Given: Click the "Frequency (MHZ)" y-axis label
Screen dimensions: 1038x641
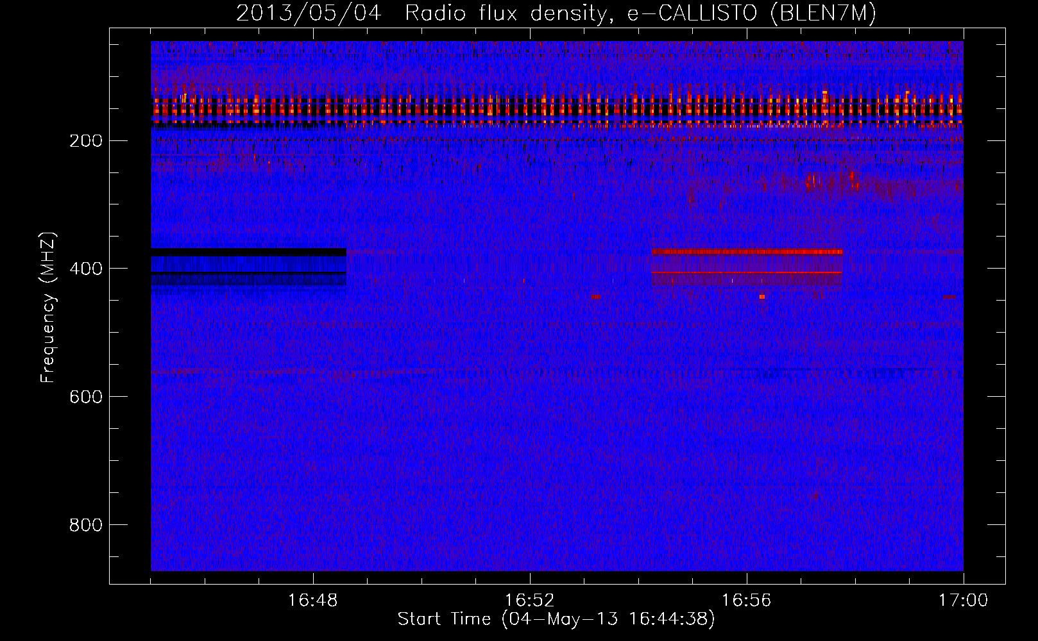Looking at the screenshot, I should (48, 307).
